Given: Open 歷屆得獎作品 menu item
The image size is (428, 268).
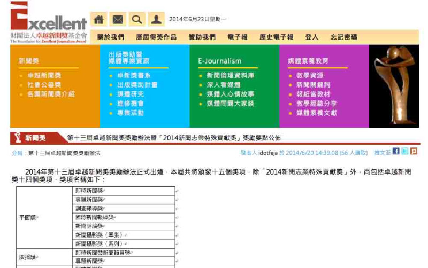Looking at the screenshot, I should (x=156, y=37).
